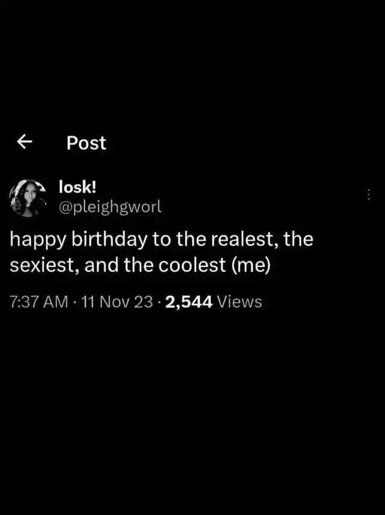Open the three-dot more options menu

pyautogui.click(x=368, y=194)
